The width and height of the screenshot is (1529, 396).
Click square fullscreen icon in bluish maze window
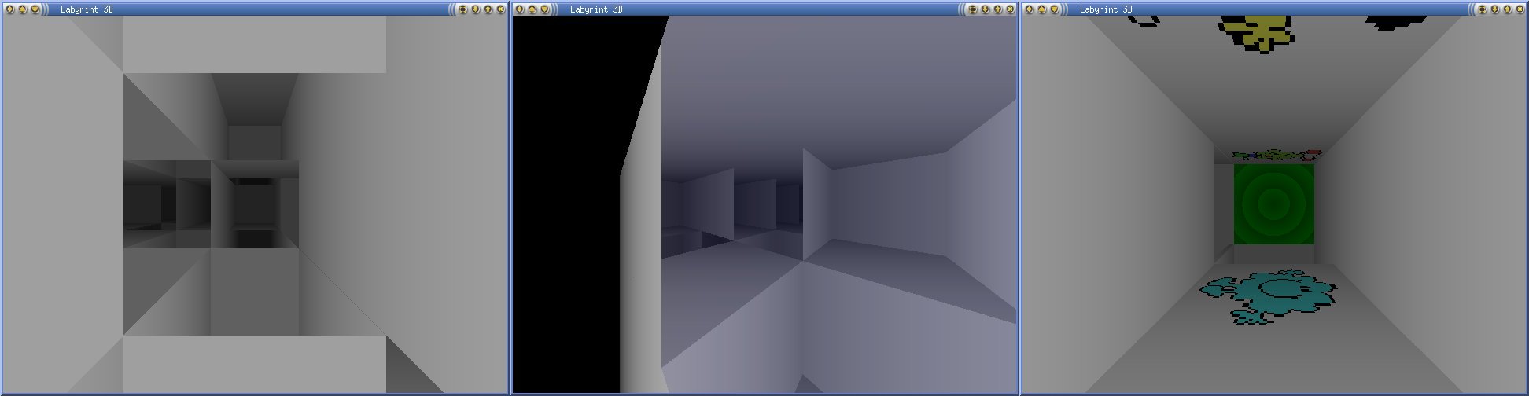pyautogui.click(x=972, y=9)
